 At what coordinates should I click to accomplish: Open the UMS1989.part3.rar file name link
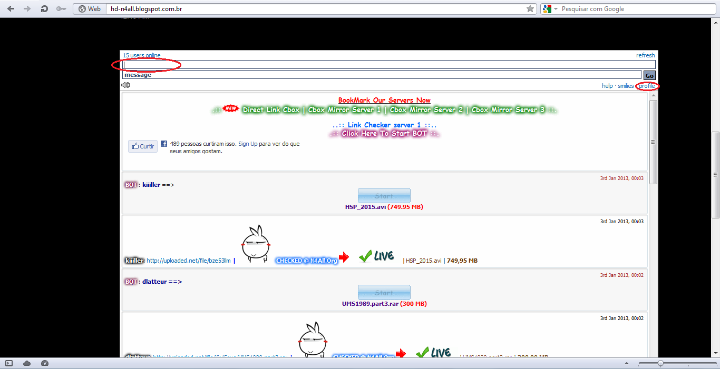[370, 304]
